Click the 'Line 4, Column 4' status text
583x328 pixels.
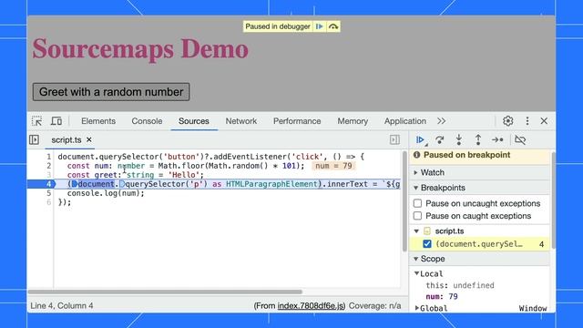click(62, 306)
